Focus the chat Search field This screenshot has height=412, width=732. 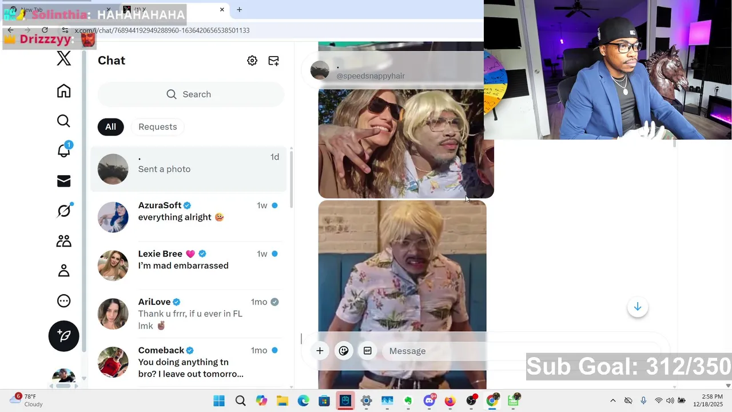pyautogui.click(x=190, y=94)
